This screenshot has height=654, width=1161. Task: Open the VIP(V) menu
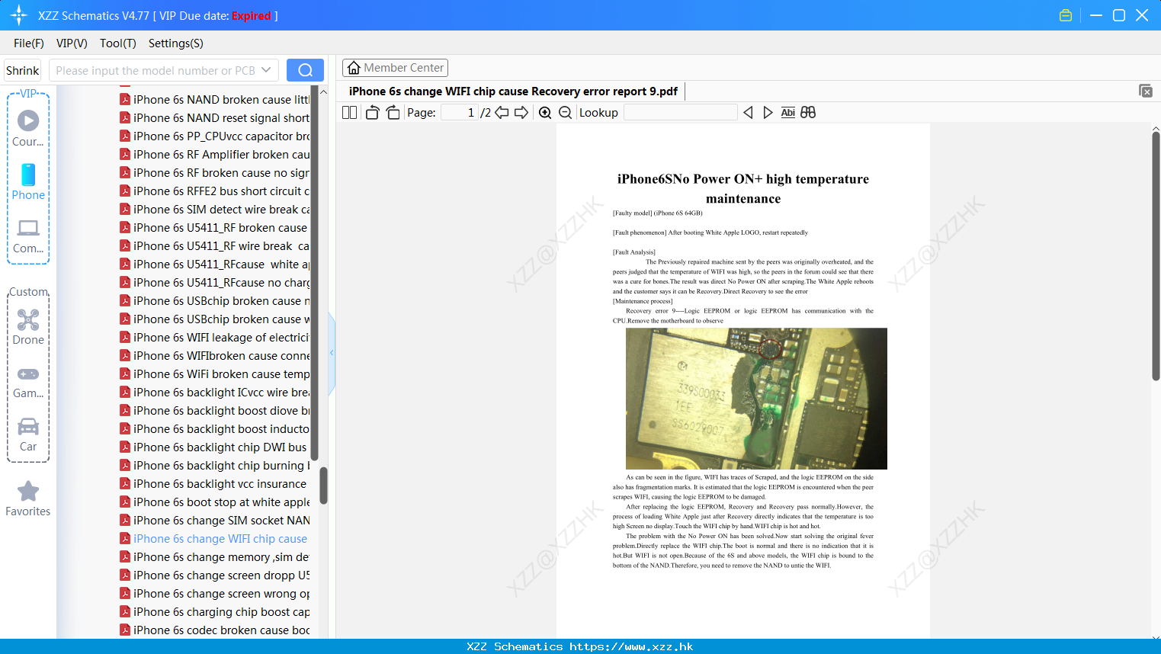72,43
